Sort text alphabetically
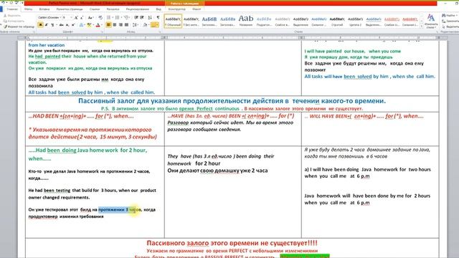Screen dimensions: 459x258 150,18
